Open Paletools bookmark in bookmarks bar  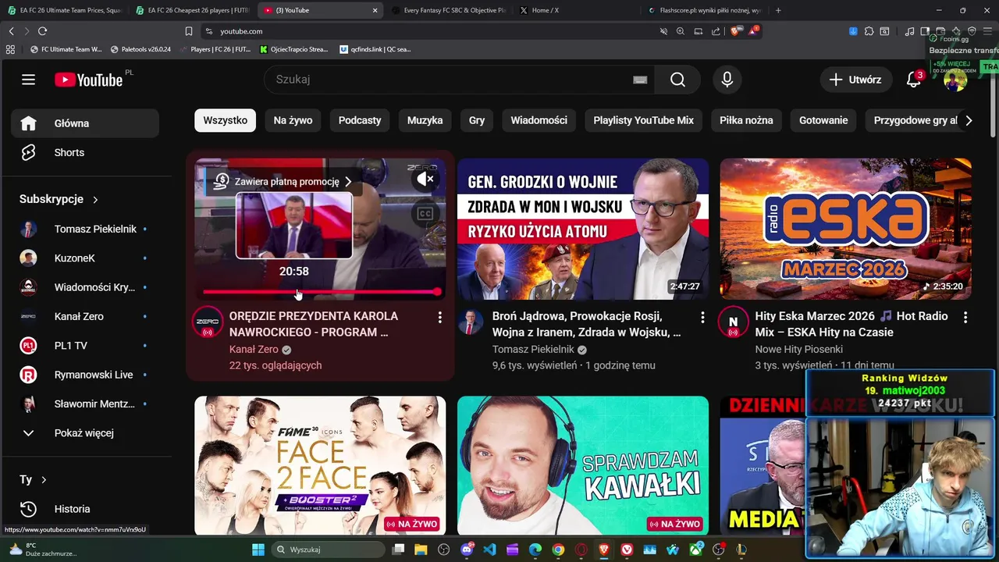(141, 49)
